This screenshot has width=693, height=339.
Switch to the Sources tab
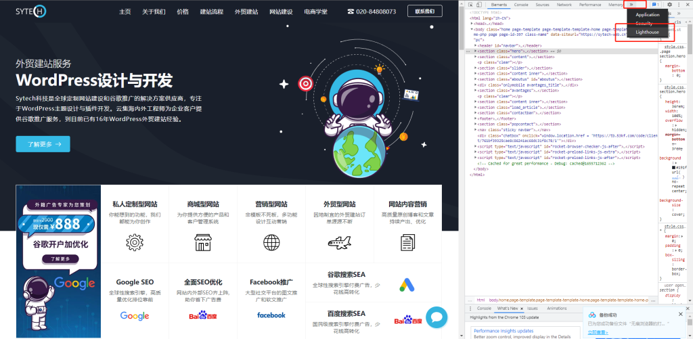point(542,5)
